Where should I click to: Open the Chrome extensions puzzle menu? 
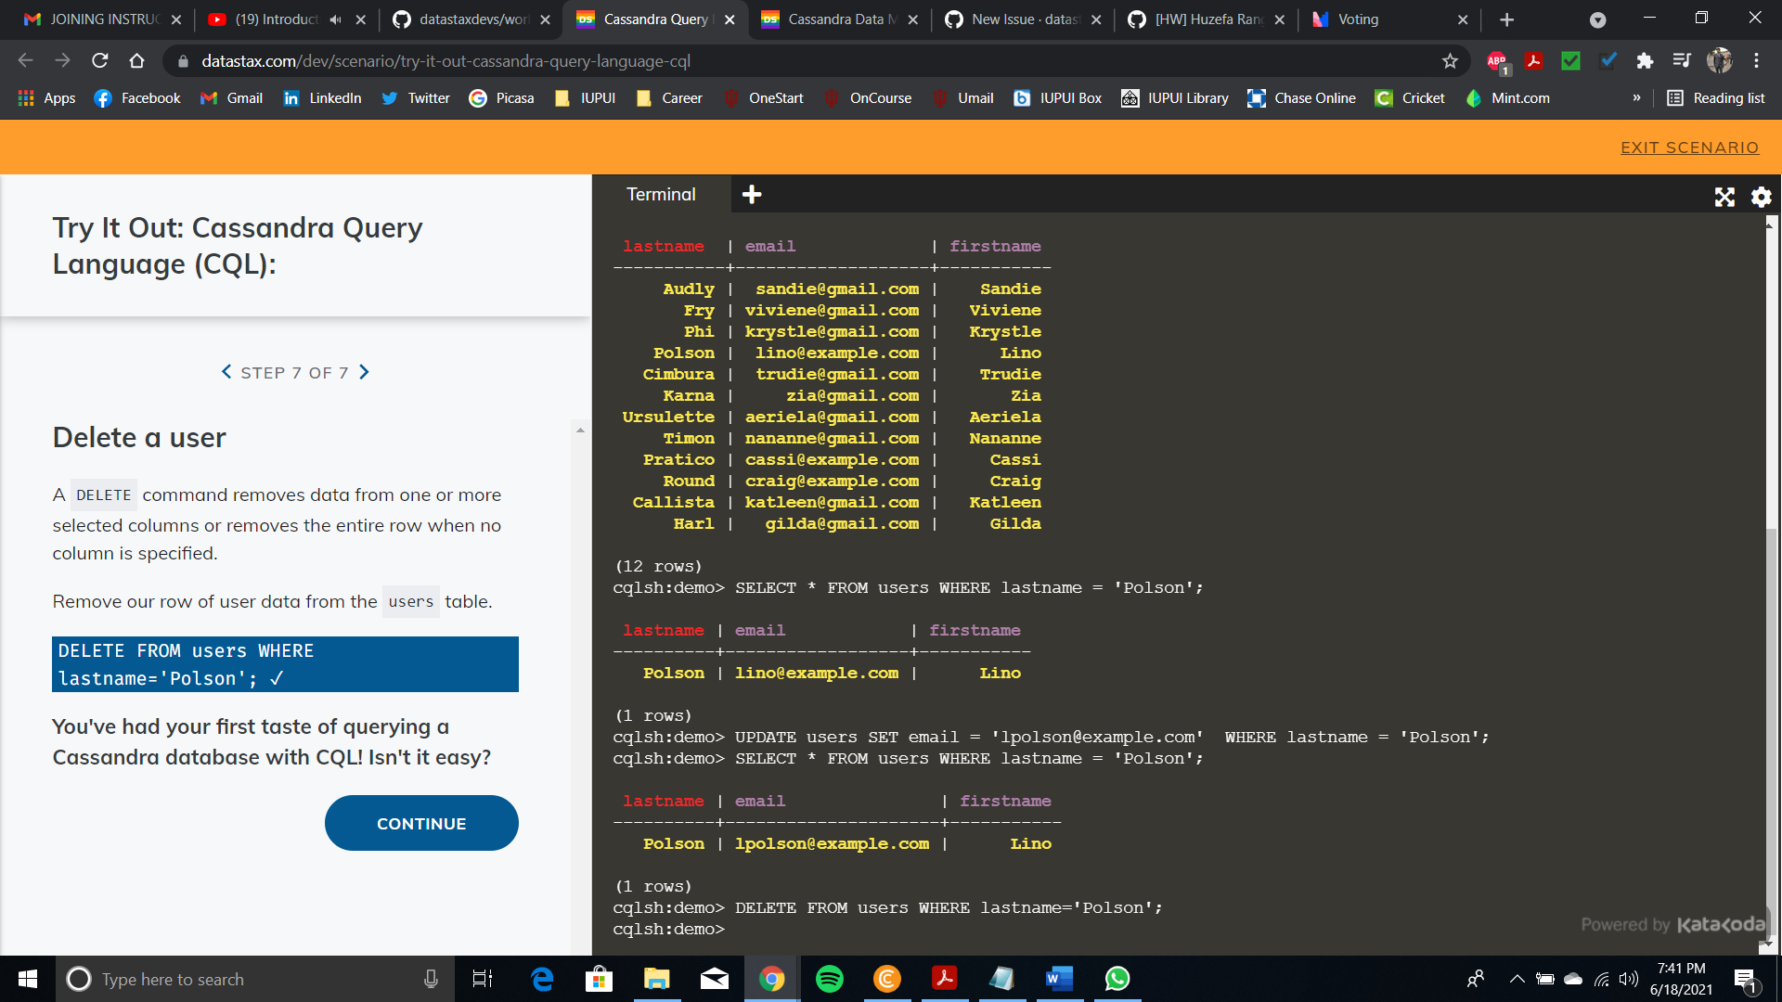point(1645,60)
